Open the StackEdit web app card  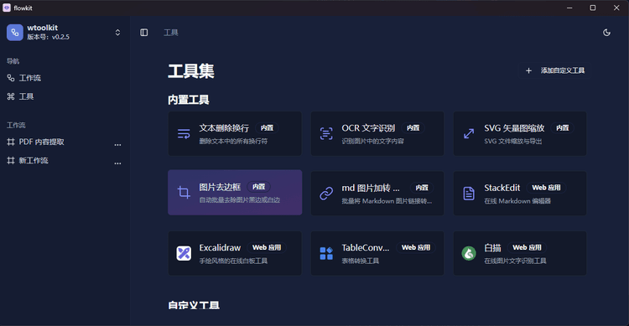point(520,194)
